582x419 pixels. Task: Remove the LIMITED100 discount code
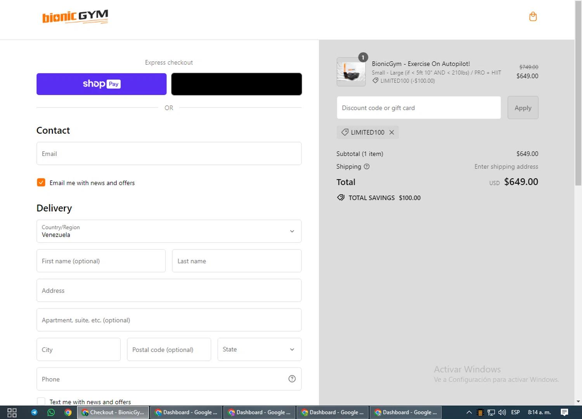click(x=391, y=132)
